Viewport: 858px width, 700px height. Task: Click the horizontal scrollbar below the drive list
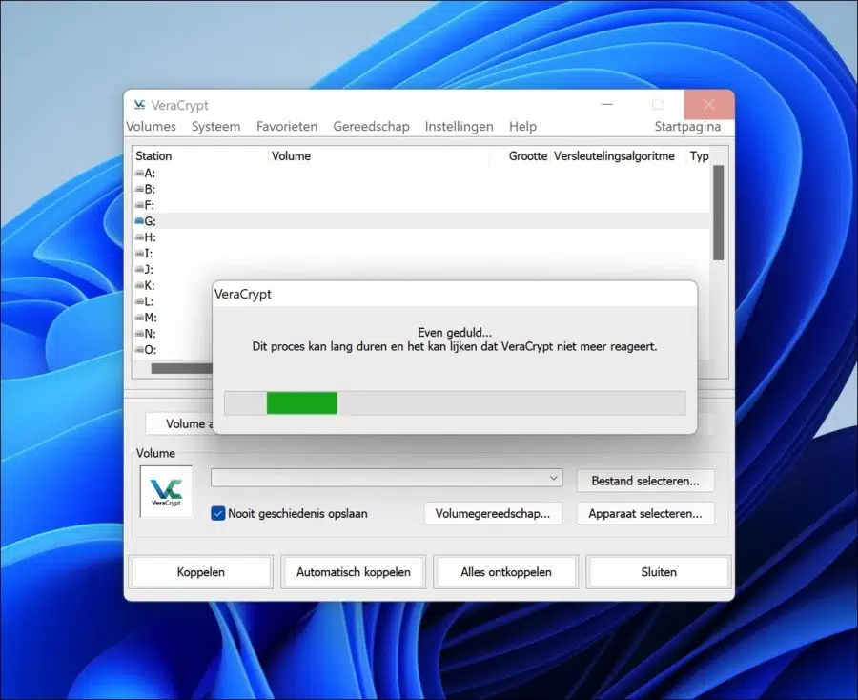[x=182, y=368]
